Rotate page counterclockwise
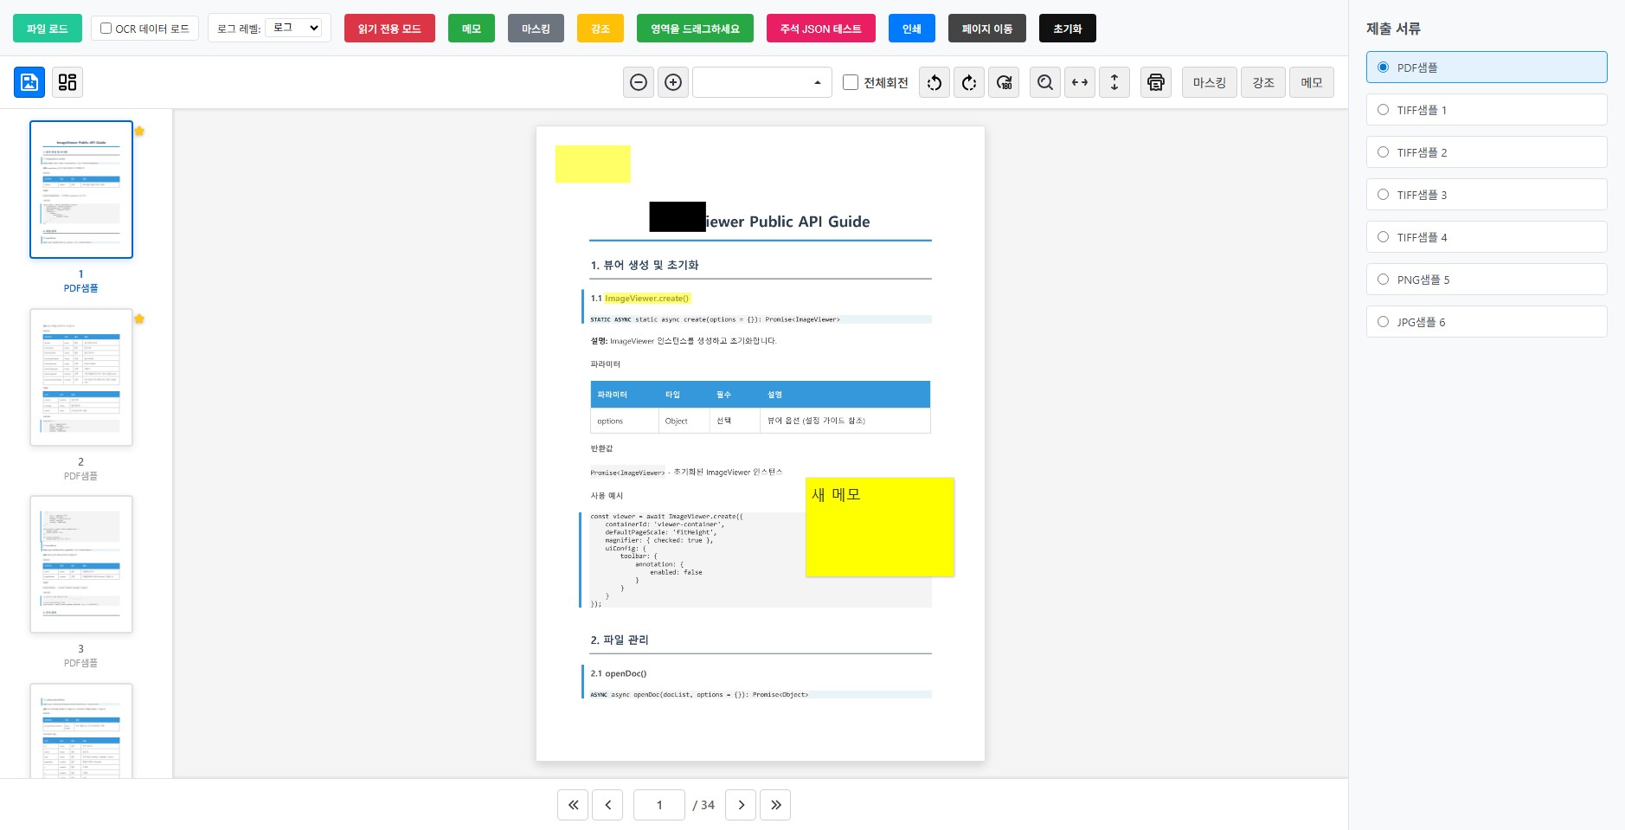The width and height of the screenshot is (1625, 830). (935, 82)
